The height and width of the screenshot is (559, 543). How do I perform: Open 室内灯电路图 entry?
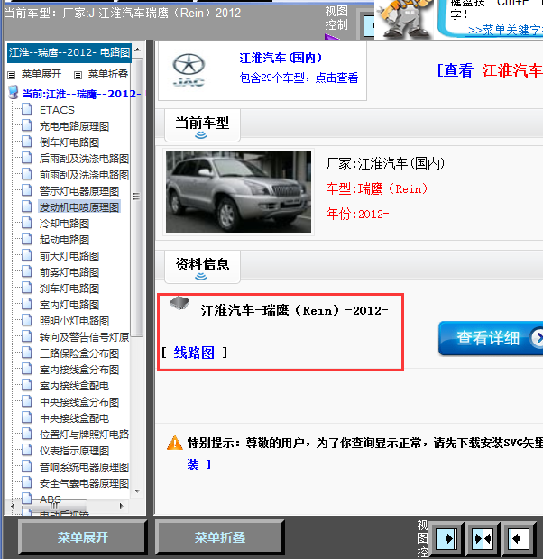69,305
